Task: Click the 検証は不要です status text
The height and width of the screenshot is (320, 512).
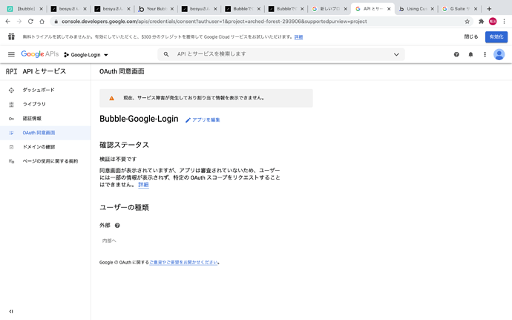Action: tap(118, 159)
